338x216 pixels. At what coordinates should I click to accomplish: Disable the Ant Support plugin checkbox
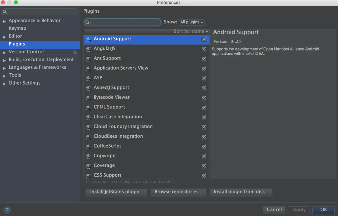click(x=204, y=59)
